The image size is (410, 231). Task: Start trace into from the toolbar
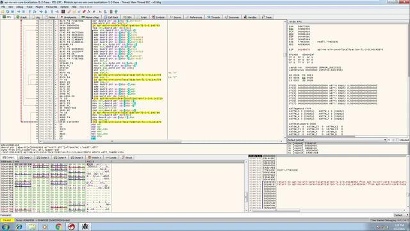pos(41,12)
